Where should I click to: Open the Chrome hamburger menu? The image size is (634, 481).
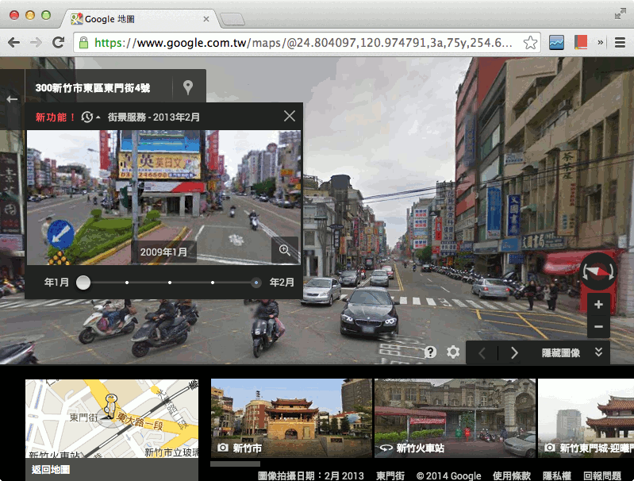tap(620, 43)
